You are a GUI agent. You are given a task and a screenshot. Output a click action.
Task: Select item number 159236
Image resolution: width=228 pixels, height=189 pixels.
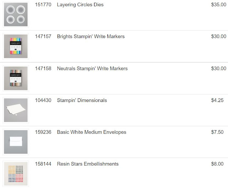coord(43,132)
